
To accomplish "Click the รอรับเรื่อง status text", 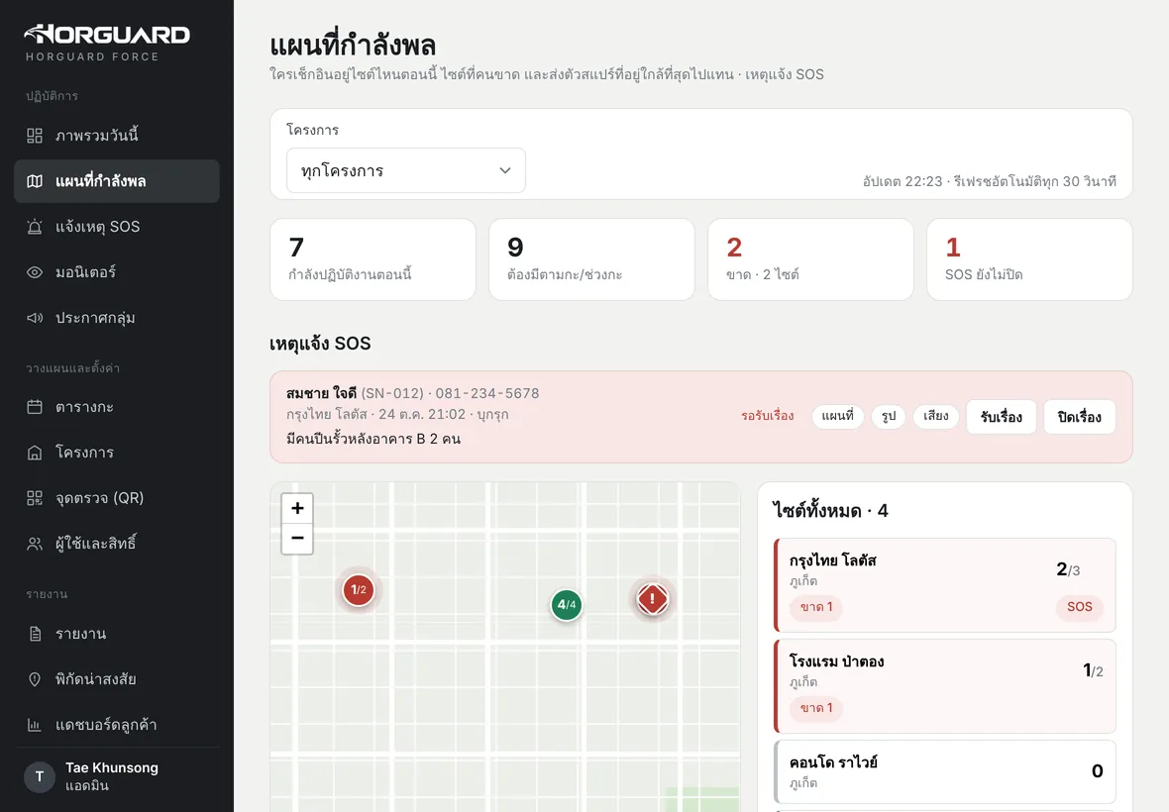I will (x=767, y=416).
